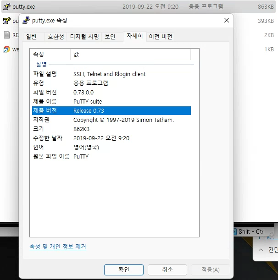Click the 적용(A) button
Screen dimensions: 278x280
[x=211, y=269]
